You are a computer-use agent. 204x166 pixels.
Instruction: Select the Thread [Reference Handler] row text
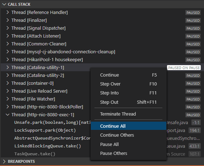point(40,13)
